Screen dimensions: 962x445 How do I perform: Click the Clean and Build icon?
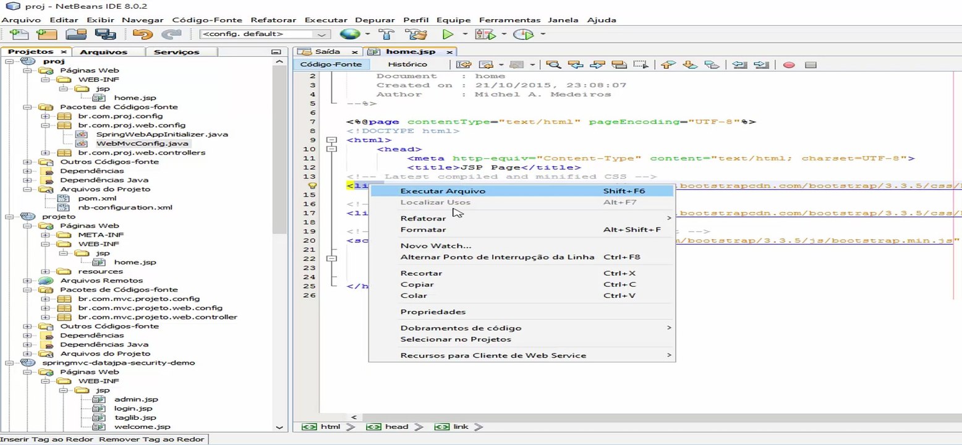click(416, 35)
